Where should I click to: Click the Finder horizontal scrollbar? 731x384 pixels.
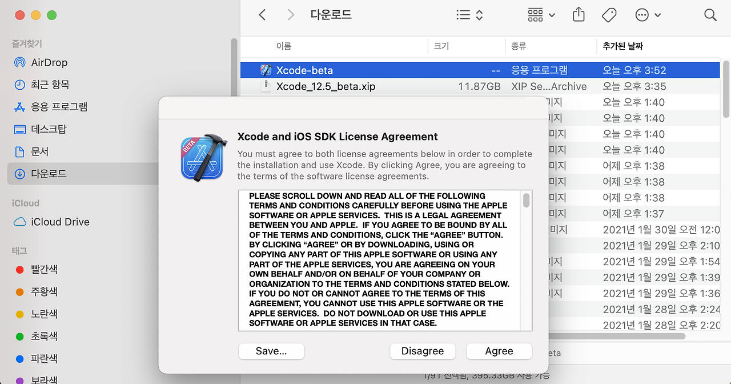[x=617, y=336]
